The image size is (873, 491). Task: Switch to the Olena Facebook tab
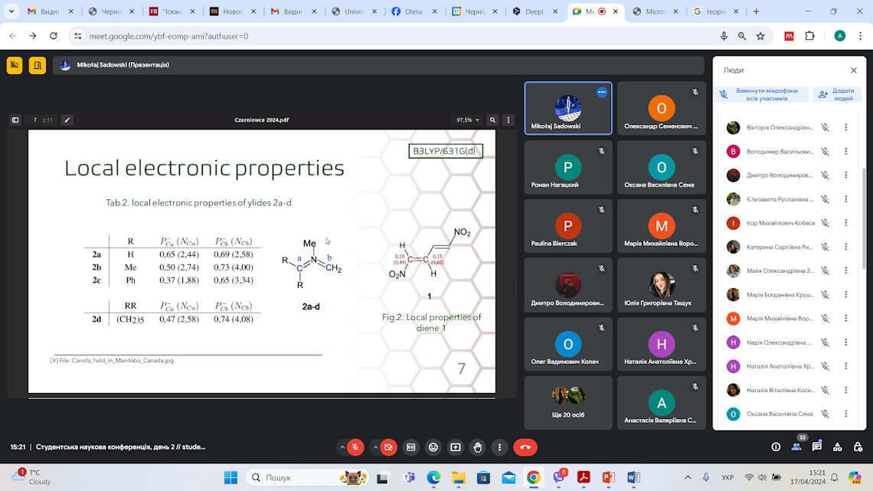click(x=414, y=11)
